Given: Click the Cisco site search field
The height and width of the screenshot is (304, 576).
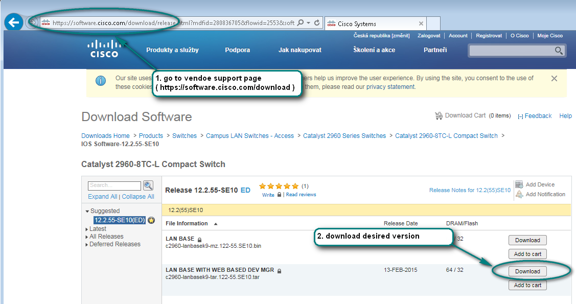Looking at the screenshot, I should (511, 50).
